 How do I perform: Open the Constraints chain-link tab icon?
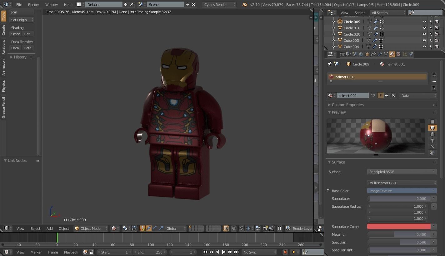373,54
